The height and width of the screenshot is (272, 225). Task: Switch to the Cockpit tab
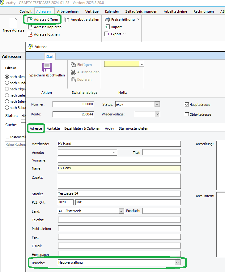[x=25, y=11]
